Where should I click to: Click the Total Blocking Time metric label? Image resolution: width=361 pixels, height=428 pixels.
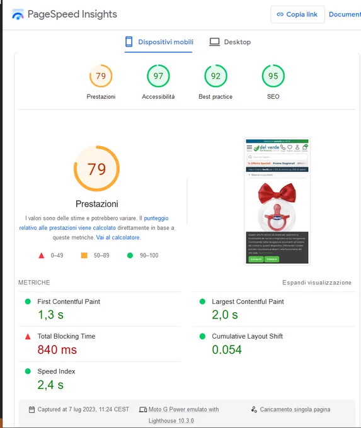point(66,336)
